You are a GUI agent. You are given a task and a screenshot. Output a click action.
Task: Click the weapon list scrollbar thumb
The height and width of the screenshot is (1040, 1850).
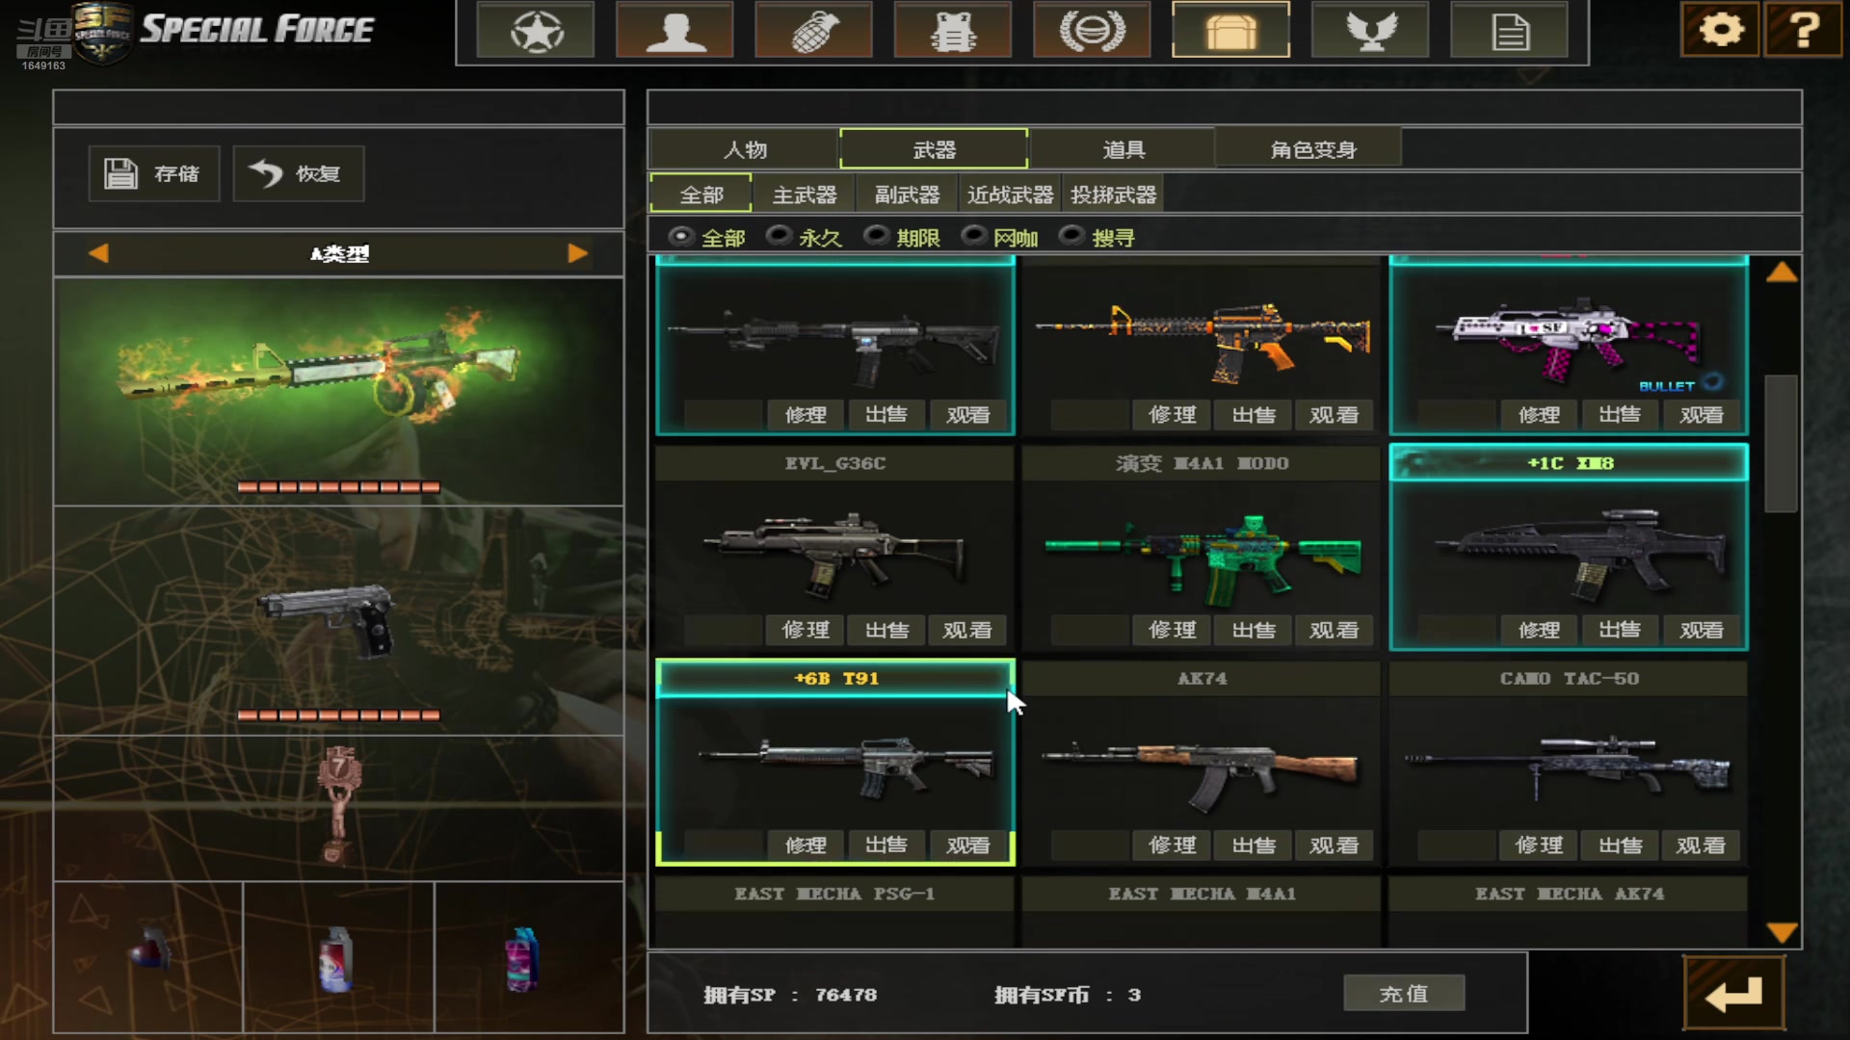click(1781, 443)
